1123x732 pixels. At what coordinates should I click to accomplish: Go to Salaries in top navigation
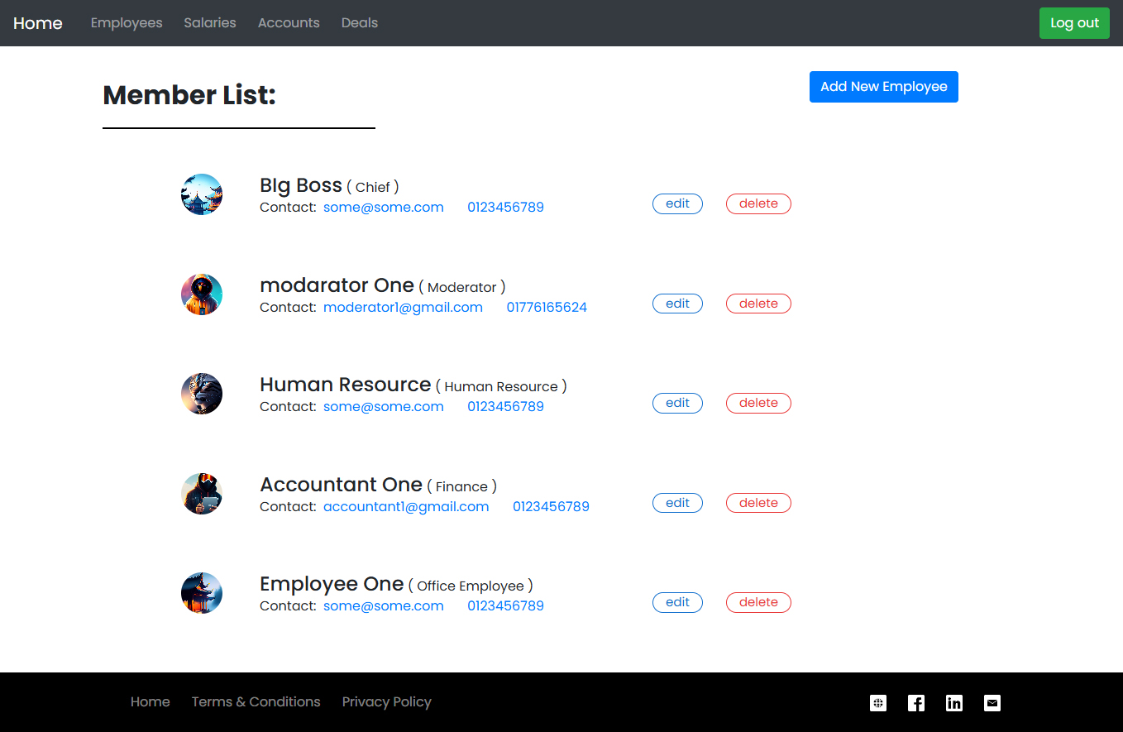pyautogui.click(x=210, y=23)
